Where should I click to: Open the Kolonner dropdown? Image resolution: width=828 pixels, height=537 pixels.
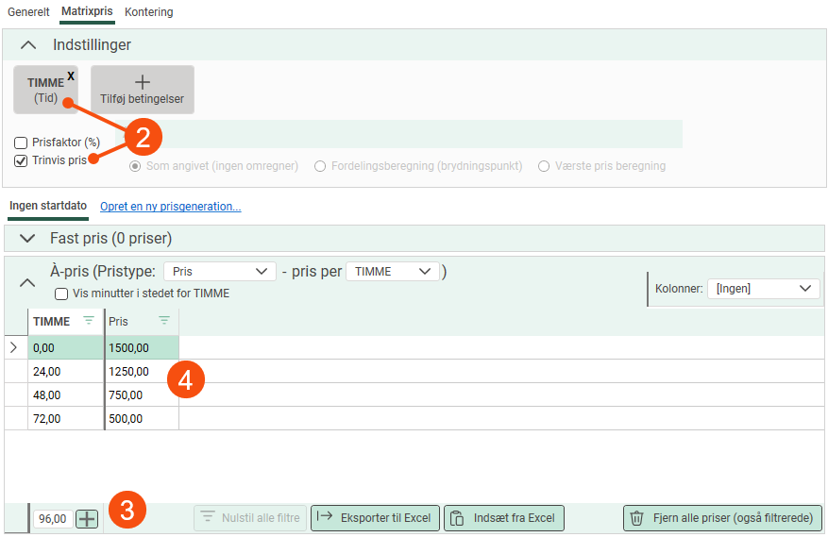click(763, 289)
